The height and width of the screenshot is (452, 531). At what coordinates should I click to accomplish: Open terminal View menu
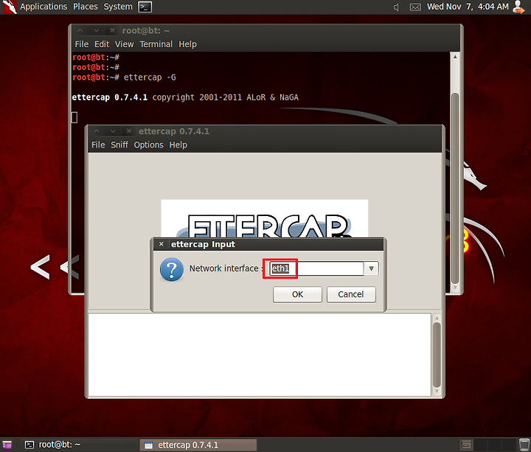coord(125,44)
